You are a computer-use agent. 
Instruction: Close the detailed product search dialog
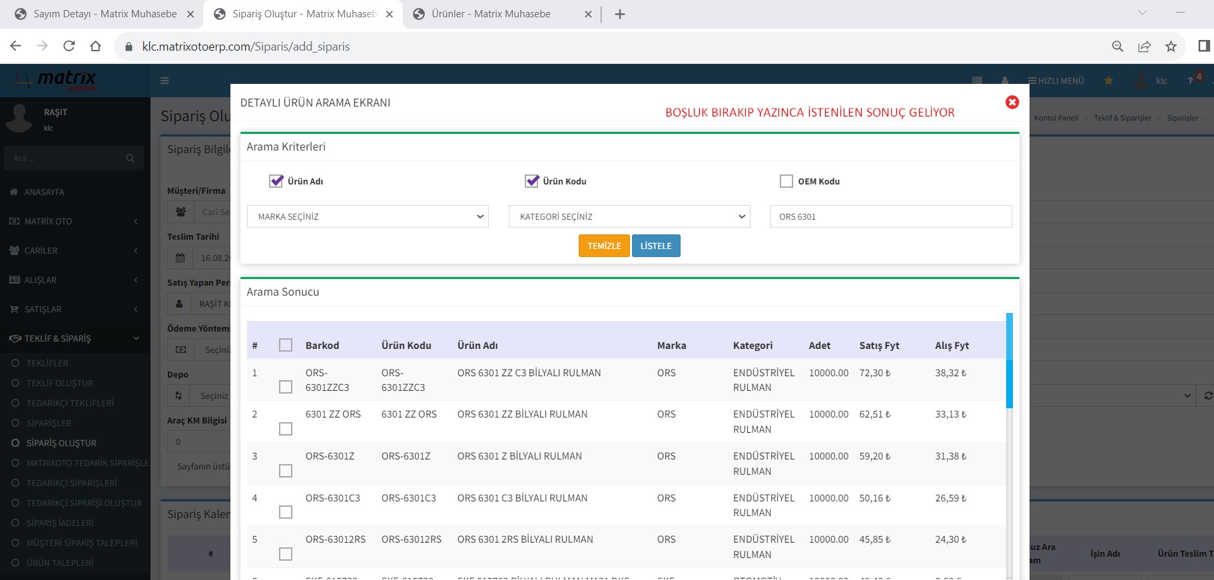(1012, 102)
